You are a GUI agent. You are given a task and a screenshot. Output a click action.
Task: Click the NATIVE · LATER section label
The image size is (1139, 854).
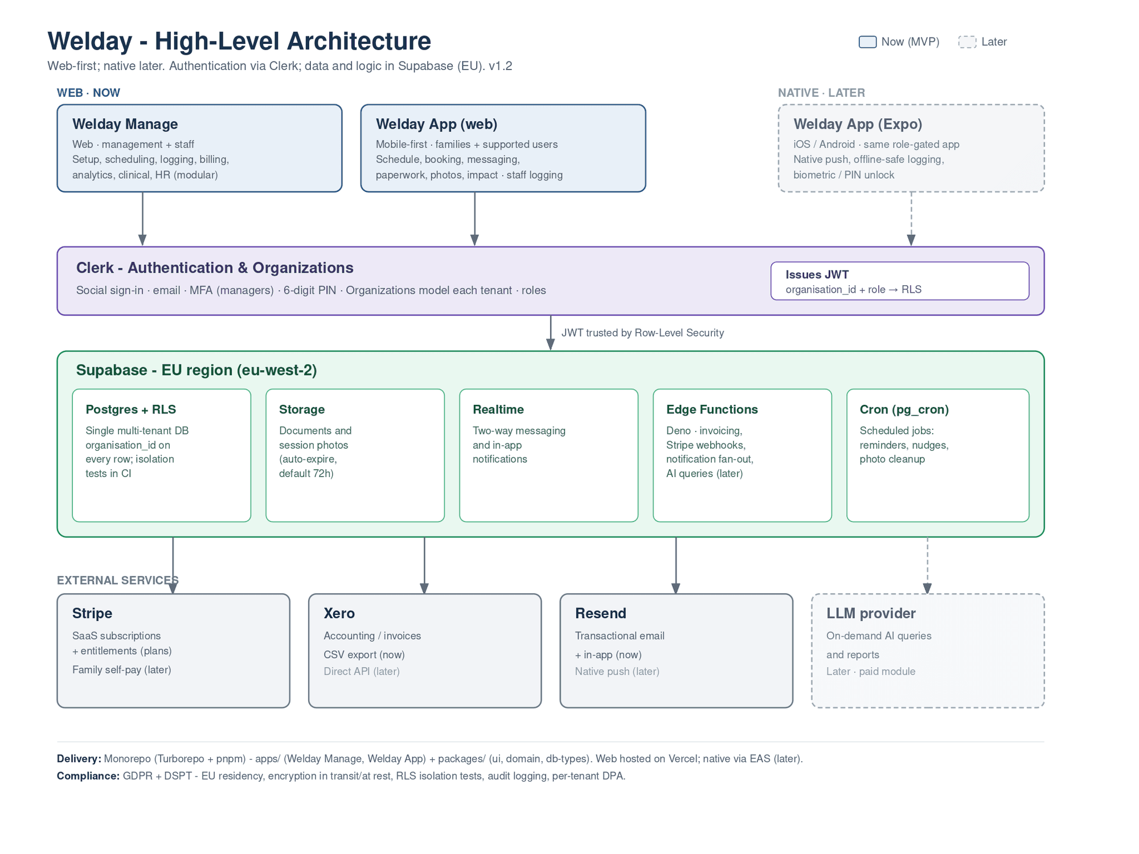click(821, 93)
